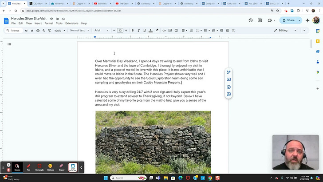Click the Redo icon in toolbar
The width and height of the screenshot is (323, 182).
click(x=32, y=31)
